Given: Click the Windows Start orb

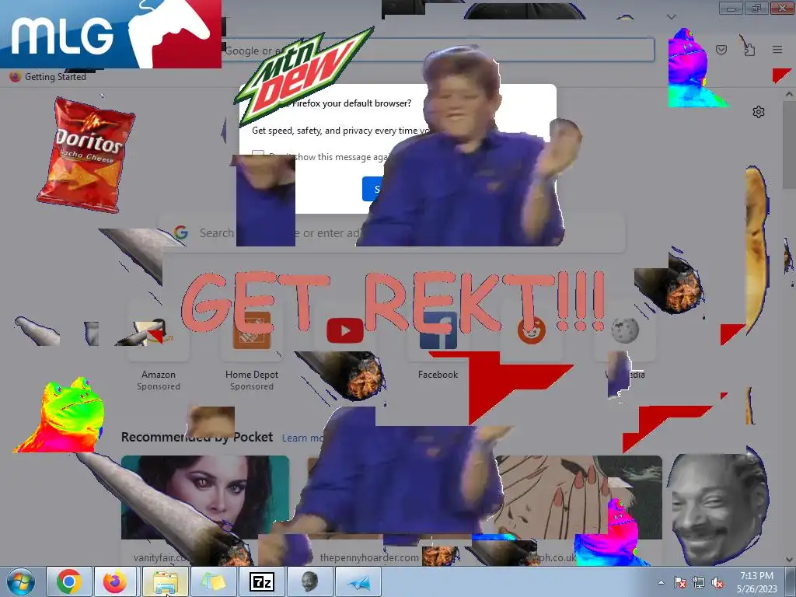Looking at the screenshot, I should coord(21,581).
